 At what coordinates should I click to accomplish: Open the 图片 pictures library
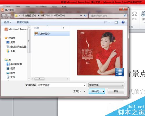click(x=11, y=73)
